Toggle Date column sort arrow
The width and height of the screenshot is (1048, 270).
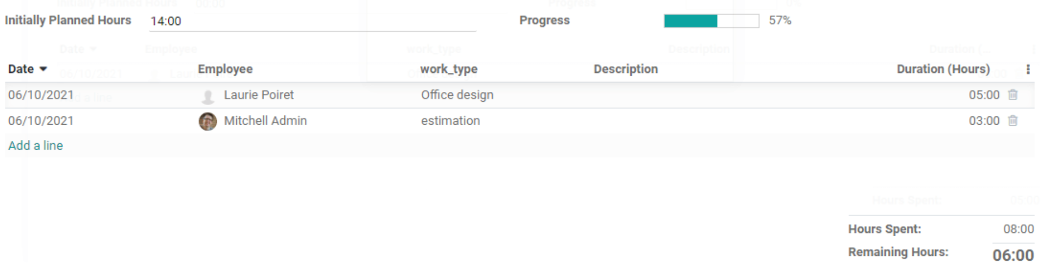(x=44, y=69)
